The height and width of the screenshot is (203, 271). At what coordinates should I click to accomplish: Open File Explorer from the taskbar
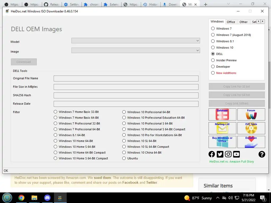pos(34,198)
